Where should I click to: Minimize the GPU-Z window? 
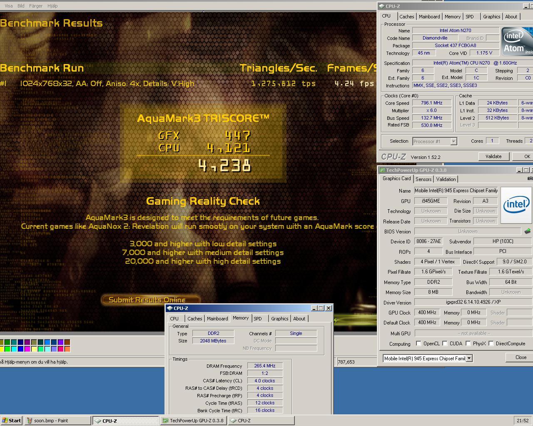pyautogui.click(x=519, y=170)
